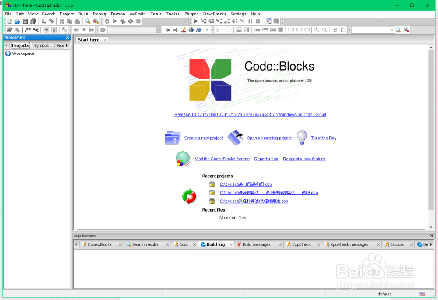Toggle the regex search option icon
438x300 pixels.
click(206, 30)
